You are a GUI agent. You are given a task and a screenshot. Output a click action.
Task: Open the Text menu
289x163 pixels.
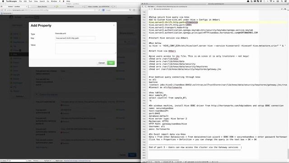tap(30, 1)
